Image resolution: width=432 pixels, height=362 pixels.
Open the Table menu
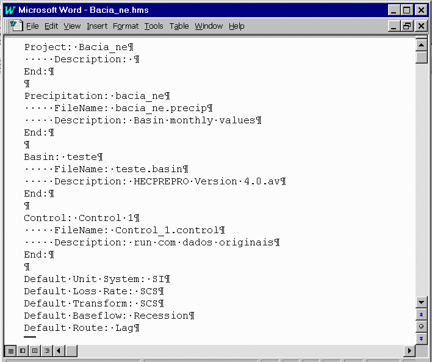click(179, 26)
